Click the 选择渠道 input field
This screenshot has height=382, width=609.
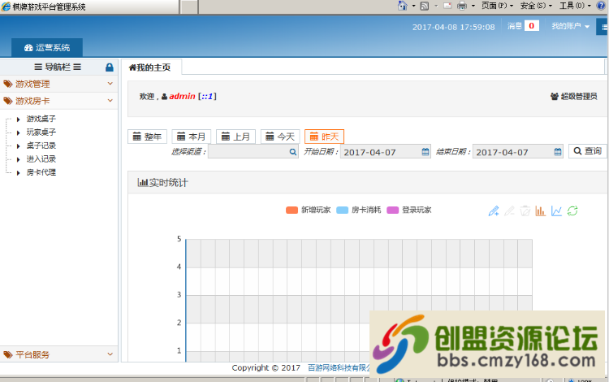[x=253, y=151]
